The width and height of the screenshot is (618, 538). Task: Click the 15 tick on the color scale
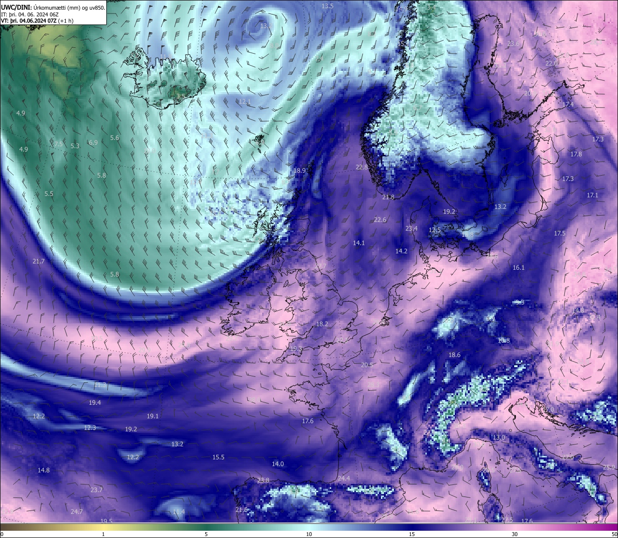tap(412, 534)
